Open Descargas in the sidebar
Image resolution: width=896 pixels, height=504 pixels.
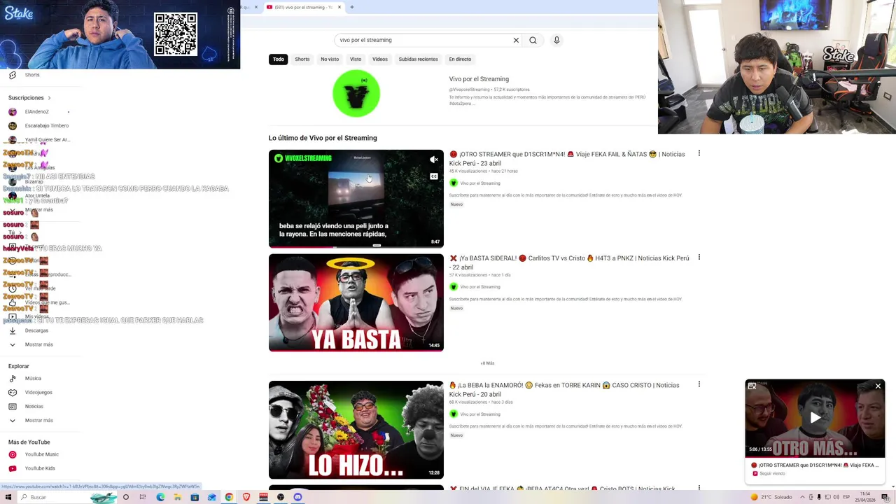(x=36, y=330)
